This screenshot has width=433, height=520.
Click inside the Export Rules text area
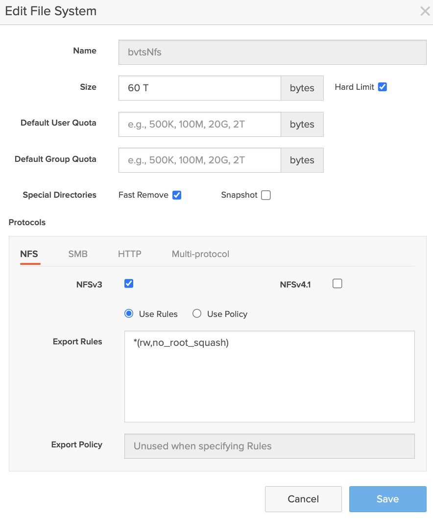point(269,376)
